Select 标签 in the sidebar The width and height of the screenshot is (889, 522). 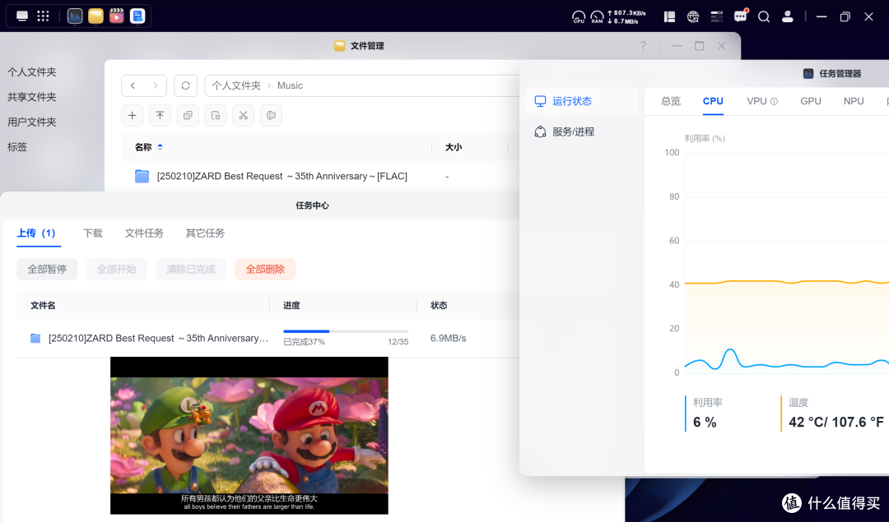pyautogui.click(x=17, y=146)
